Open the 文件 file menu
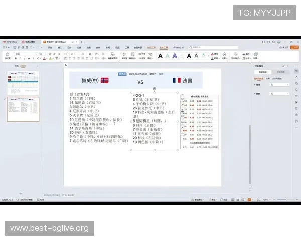 coord(7,47)
